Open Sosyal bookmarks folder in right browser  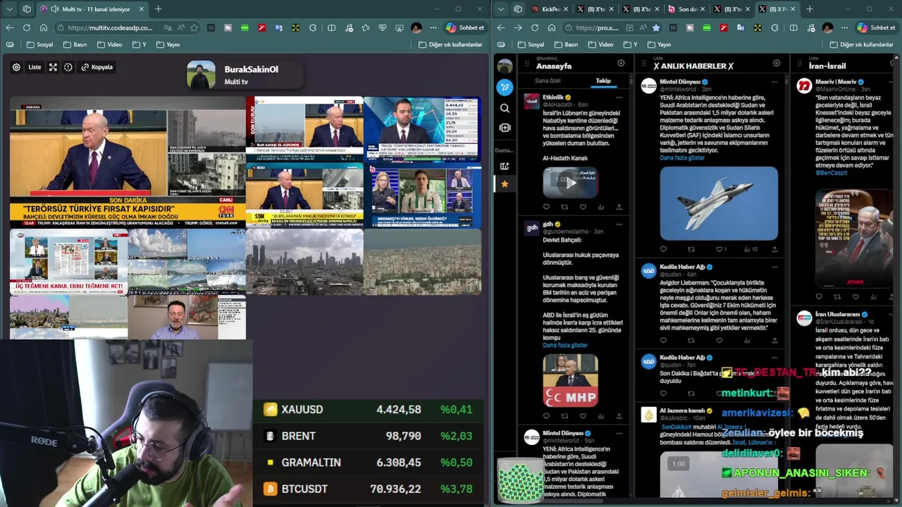(x=531, y=44)
